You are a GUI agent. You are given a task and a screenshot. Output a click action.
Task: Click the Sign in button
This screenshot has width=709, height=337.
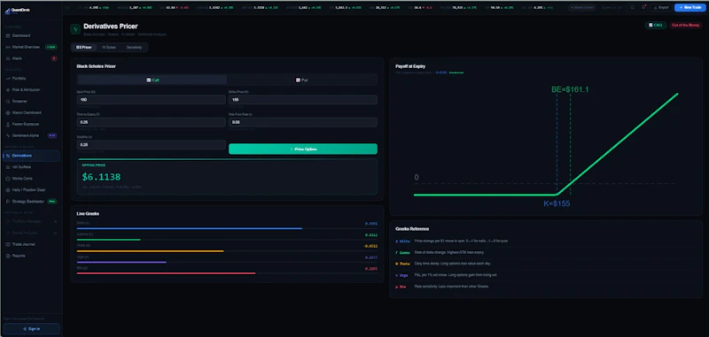[x=31, y=329]
